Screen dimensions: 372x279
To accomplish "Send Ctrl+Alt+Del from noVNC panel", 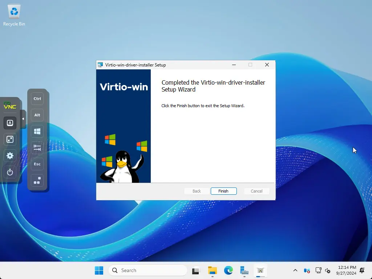I will click(37, 180).
